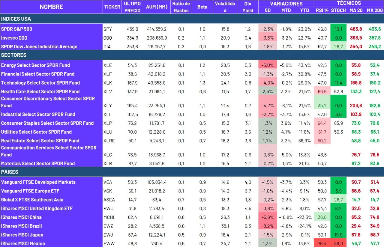Click the TÉCNICOS group header
384x247 pixels.
349,3
